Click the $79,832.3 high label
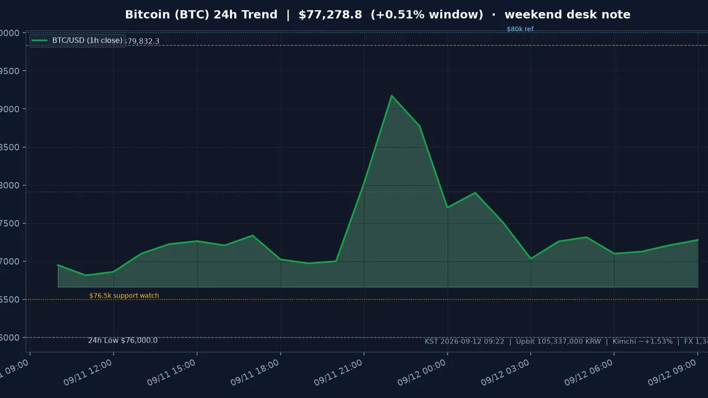The height and width of the screenshot is (398, 708). tap(142, 41)
